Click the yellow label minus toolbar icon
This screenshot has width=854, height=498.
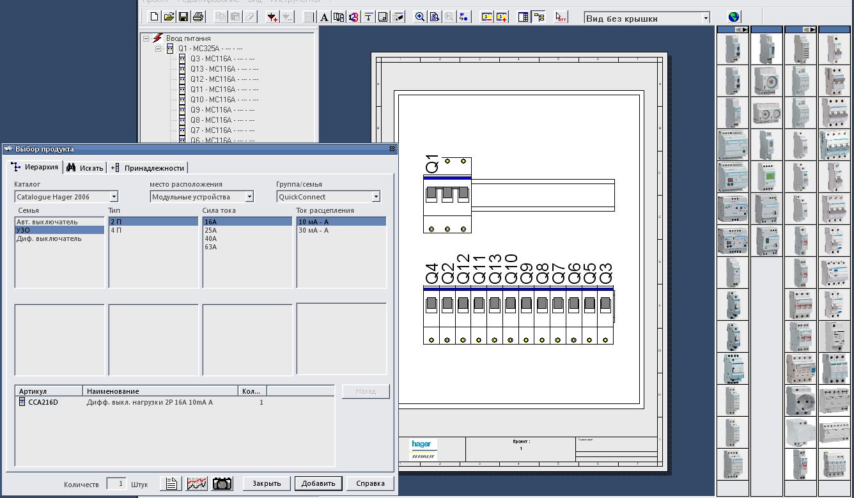[x=487, y=17]
